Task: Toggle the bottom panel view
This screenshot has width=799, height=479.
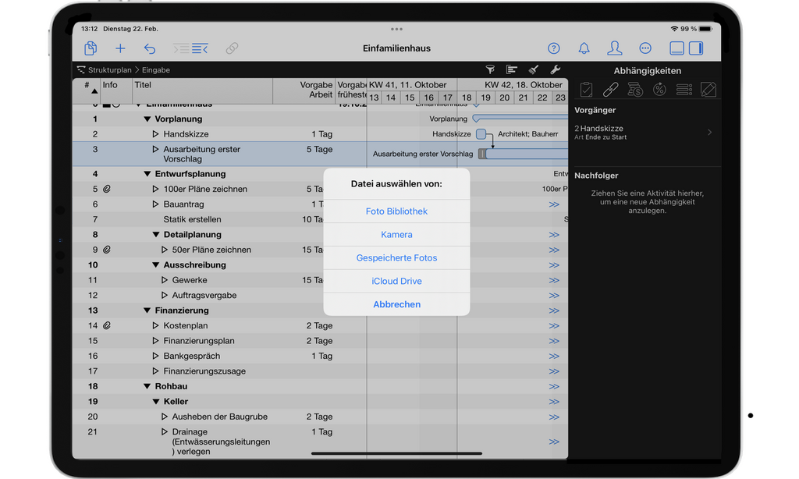Action: pyautogui.click(x=676, y=48)
